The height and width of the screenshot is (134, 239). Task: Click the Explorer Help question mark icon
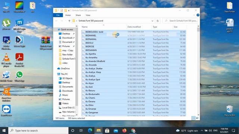198,15
